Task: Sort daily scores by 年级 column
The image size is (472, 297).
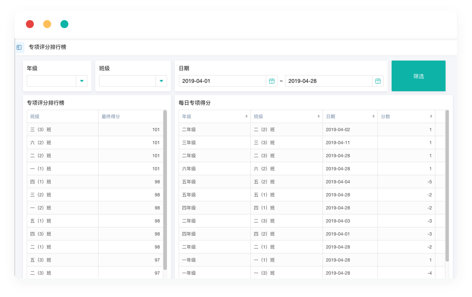Action: [x=246, y=117]
